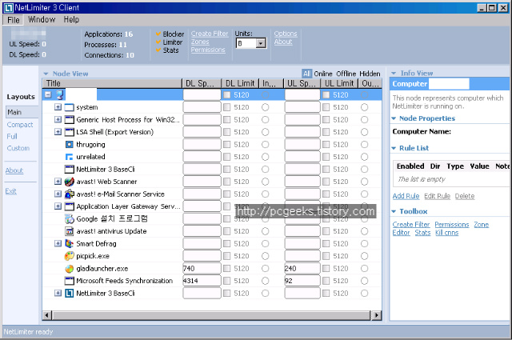This screenshot has width=512, height=340.
Task: Select incoming radio button for thrugoing row
Action: [266, 144]
